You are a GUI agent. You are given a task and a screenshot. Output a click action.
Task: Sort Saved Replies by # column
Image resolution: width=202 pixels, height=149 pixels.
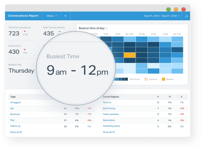point(158,97)
